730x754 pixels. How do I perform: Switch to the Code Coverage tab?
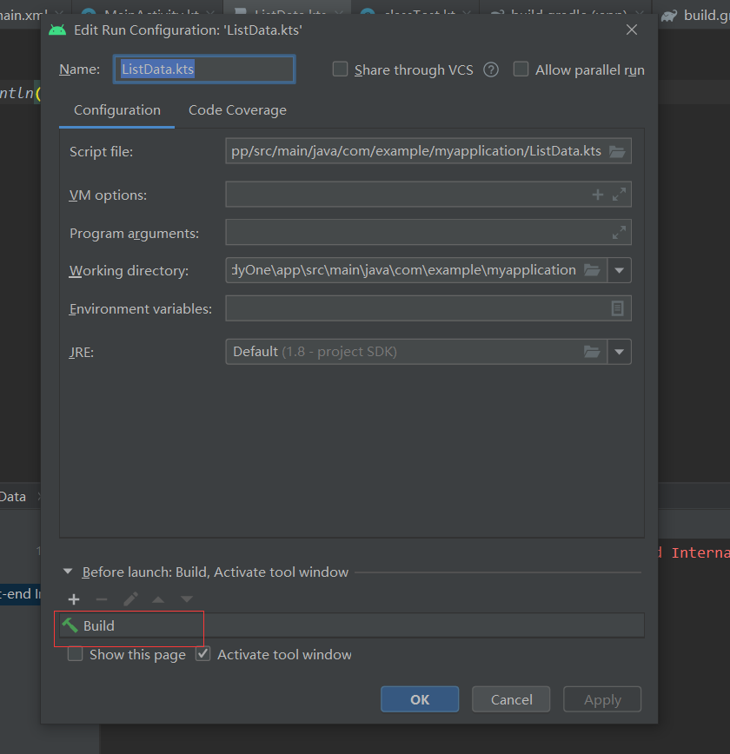tap(236, 110)
